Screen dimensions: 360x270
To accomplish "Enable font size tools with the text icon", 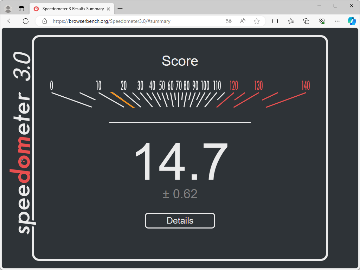I will [229, 21].
